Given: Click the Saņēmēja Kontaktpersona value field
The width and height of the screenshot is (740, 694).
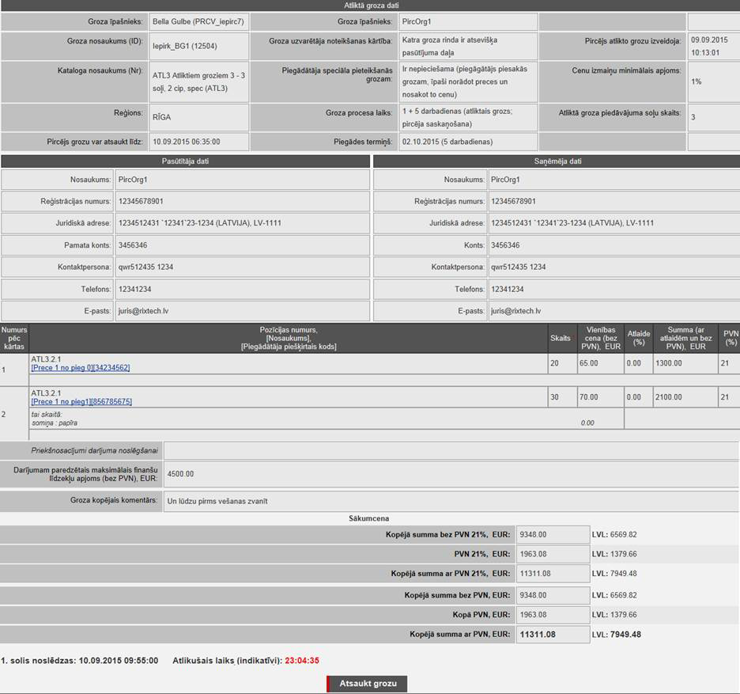Looking at the screenshot, I should (x=614, y=267).
